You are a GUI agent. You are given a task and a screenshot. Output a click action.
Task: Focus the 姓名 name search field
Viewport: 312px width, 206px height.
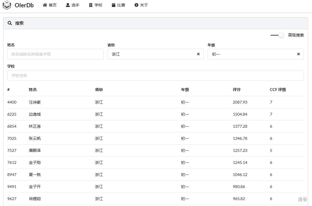(x=55, y=54)
